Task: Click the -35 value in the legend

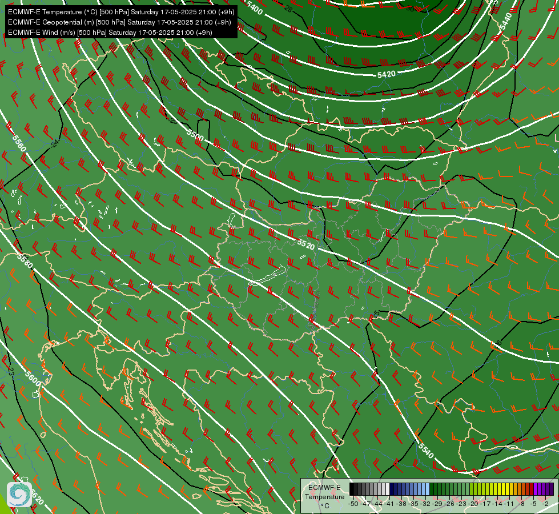Action: (x=413, y=504)
